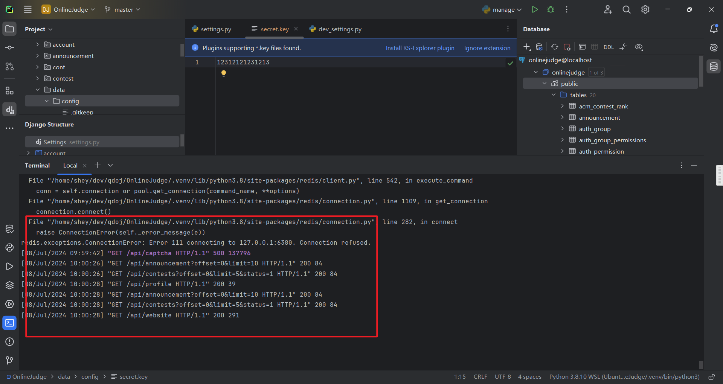Add a new terminal tab

coord(98,165)
